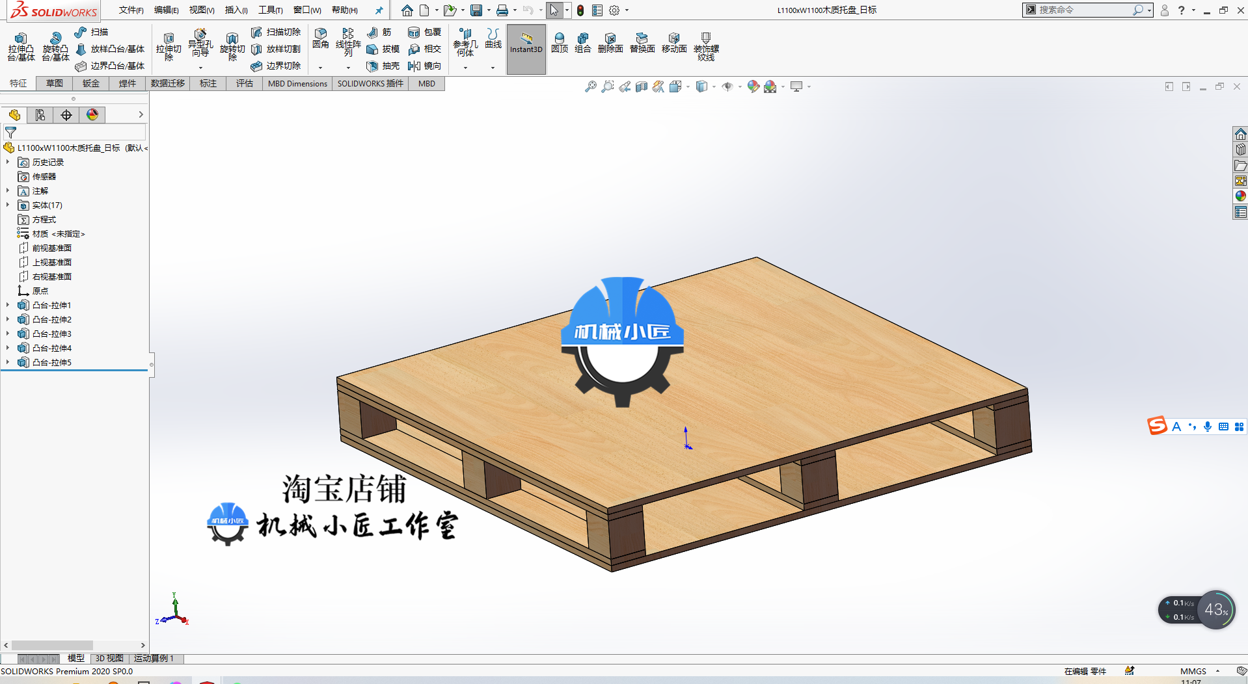The width and height of the screenshot is (1248, 684).
Task: Expand the 历史记录 tree node
Action: point(8,162)
